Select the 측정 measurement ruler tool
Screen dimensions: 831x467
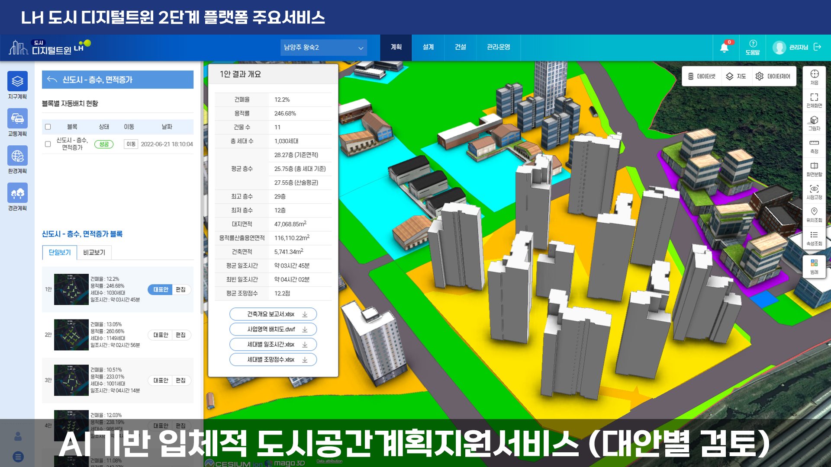tap(814, 146)
